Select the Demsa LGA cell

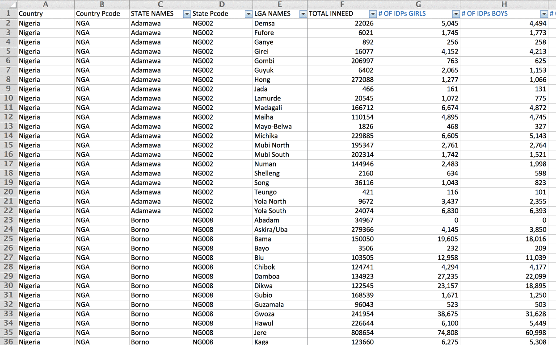(x=280, y=23)
